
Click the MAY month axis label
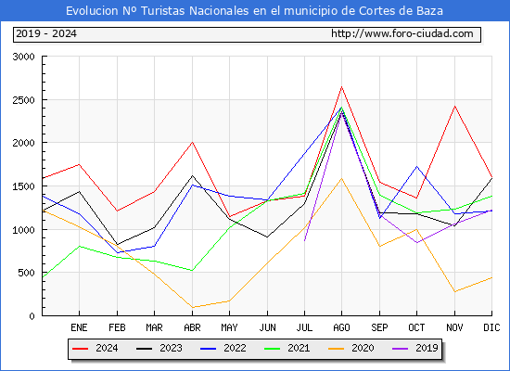229,327
